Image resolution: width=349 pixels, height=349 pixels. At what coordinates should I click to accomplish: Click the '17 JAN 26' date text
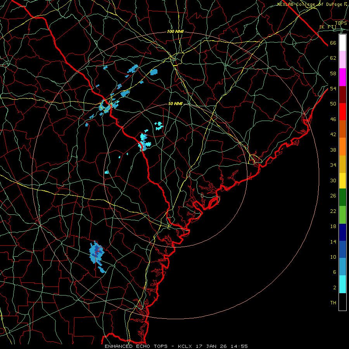pos(212,346)
